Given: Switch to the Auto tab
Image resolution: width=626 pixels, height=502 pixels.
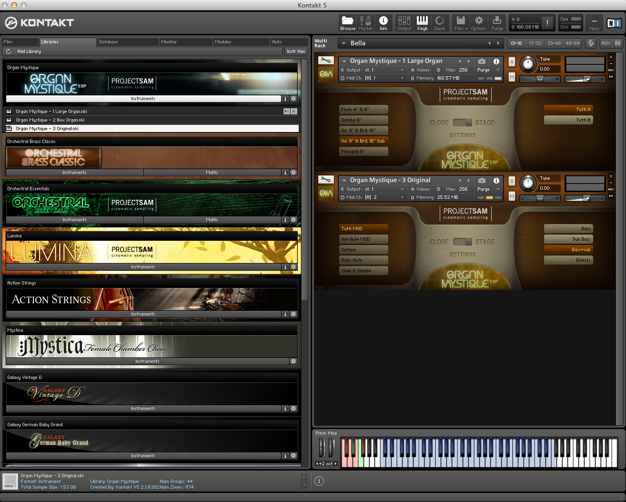Looking at the screenshot, I should (x=289, y=42).
